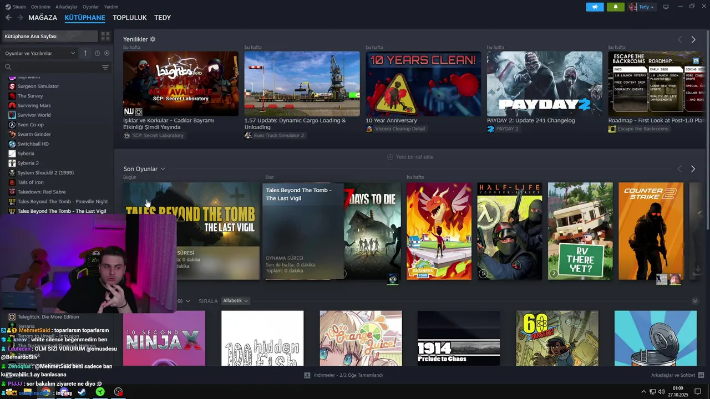Image resolution: width=710 pixels, height=399 pixels.
Task: Switch to the TOPLULUK tab
Action: pos(130,18)
